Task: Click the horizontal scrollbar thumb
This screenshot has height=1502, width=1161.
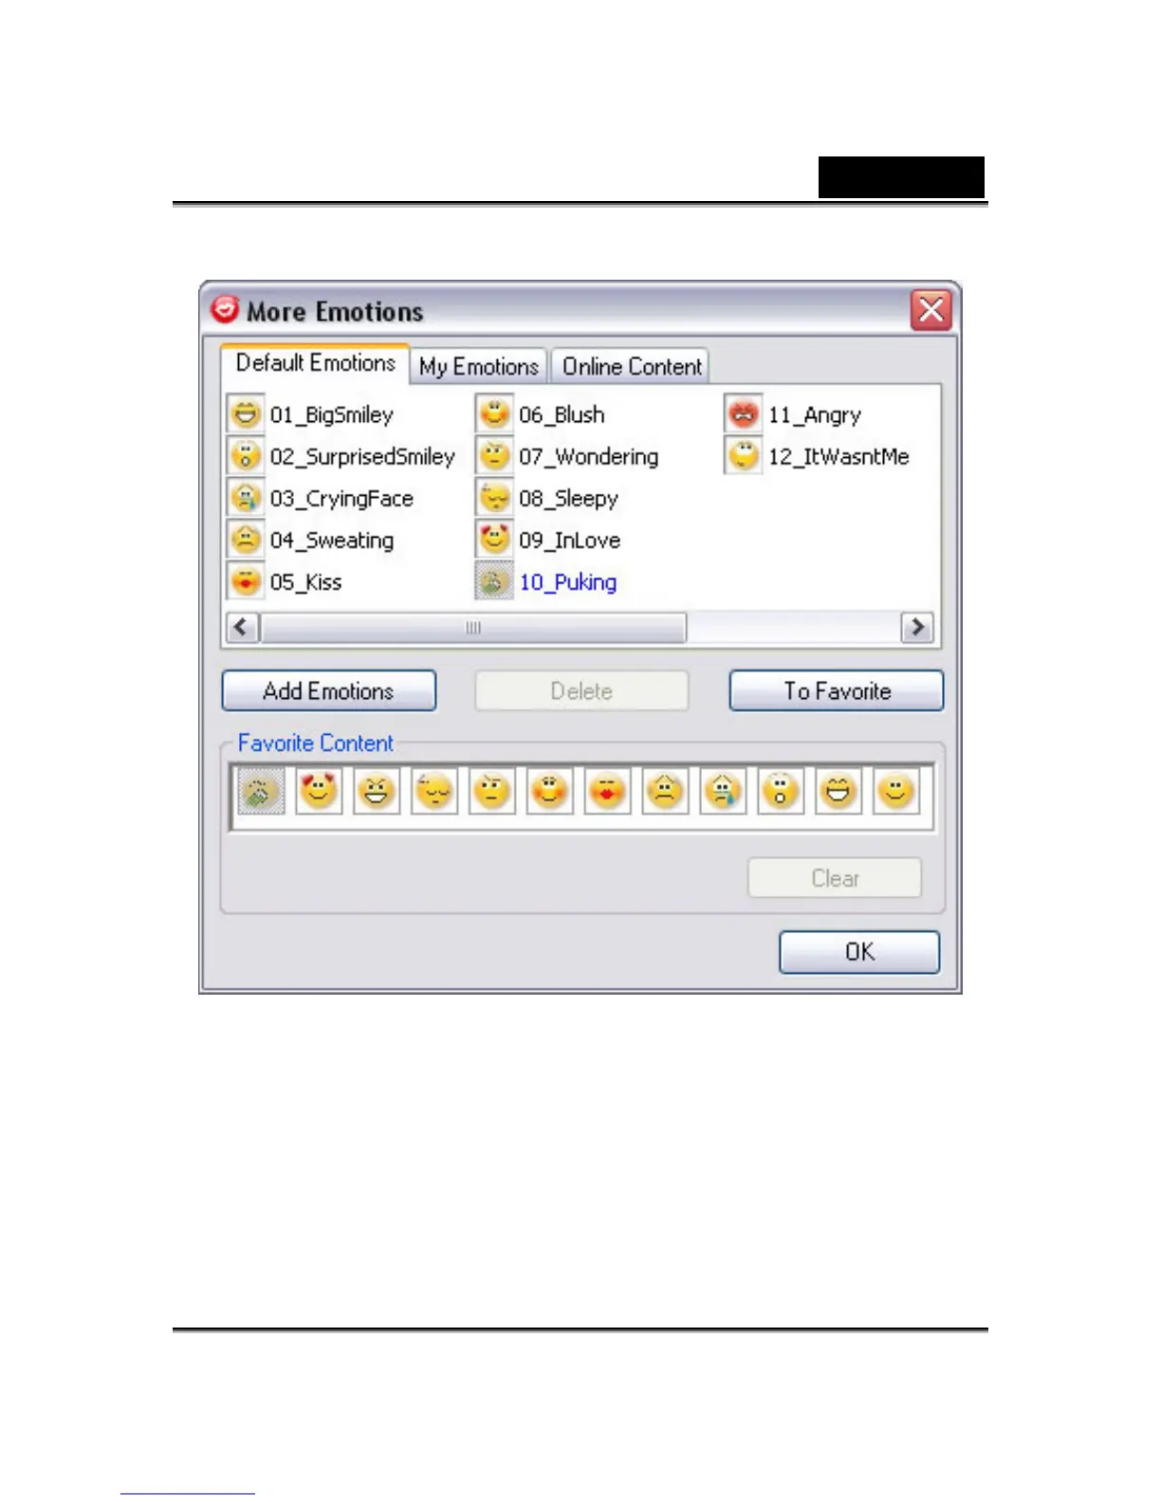Action: (473, 628)
